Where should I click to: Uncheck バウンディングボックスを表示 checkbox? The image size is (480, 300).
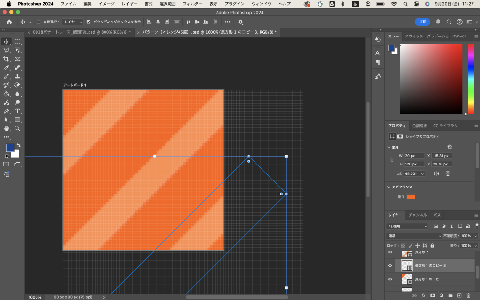[x=89, y=22]
